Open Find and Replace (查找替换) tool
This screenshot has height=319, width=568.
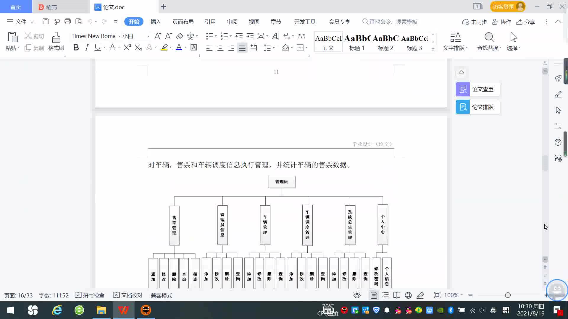point(489,41)
